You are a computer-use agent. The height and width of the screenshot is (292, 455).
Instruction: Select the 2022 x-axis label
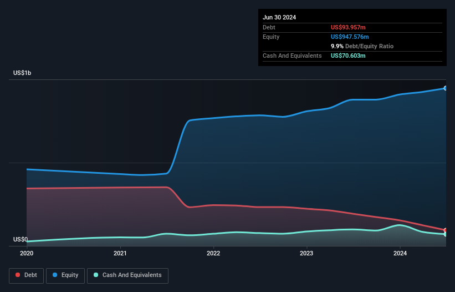tap(213, 253)
